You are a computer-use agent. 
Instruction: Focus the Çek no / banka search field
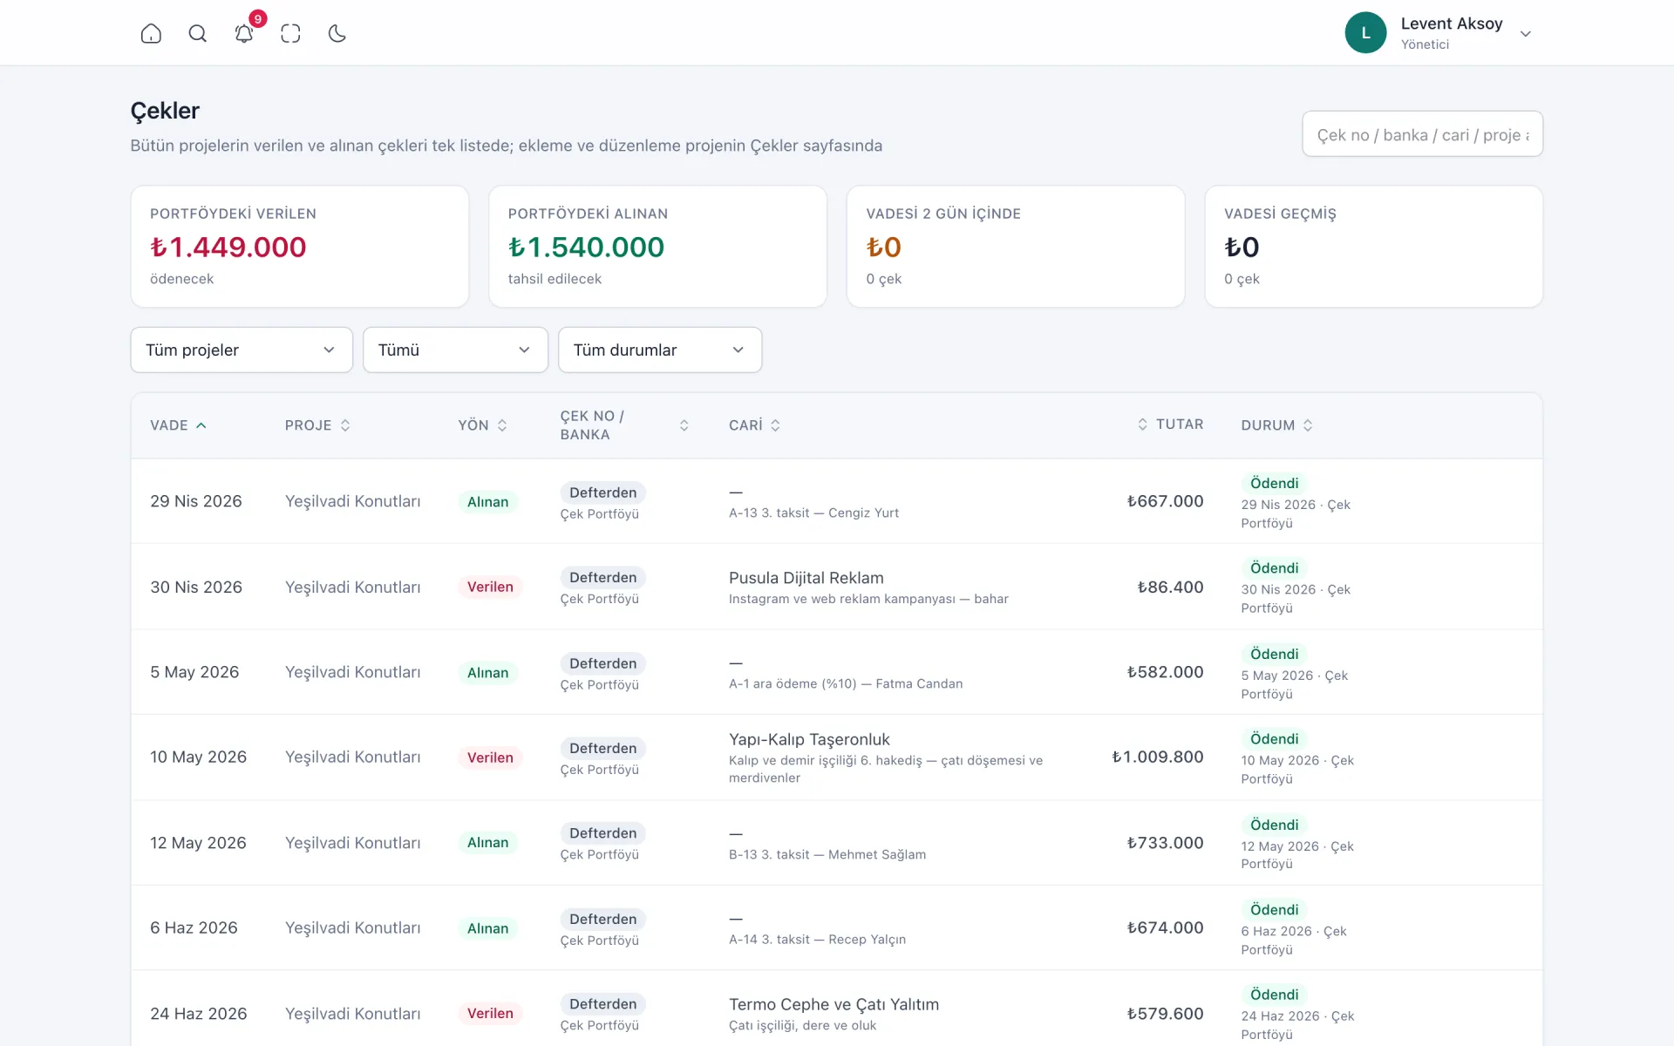(x=1422, y=134)
